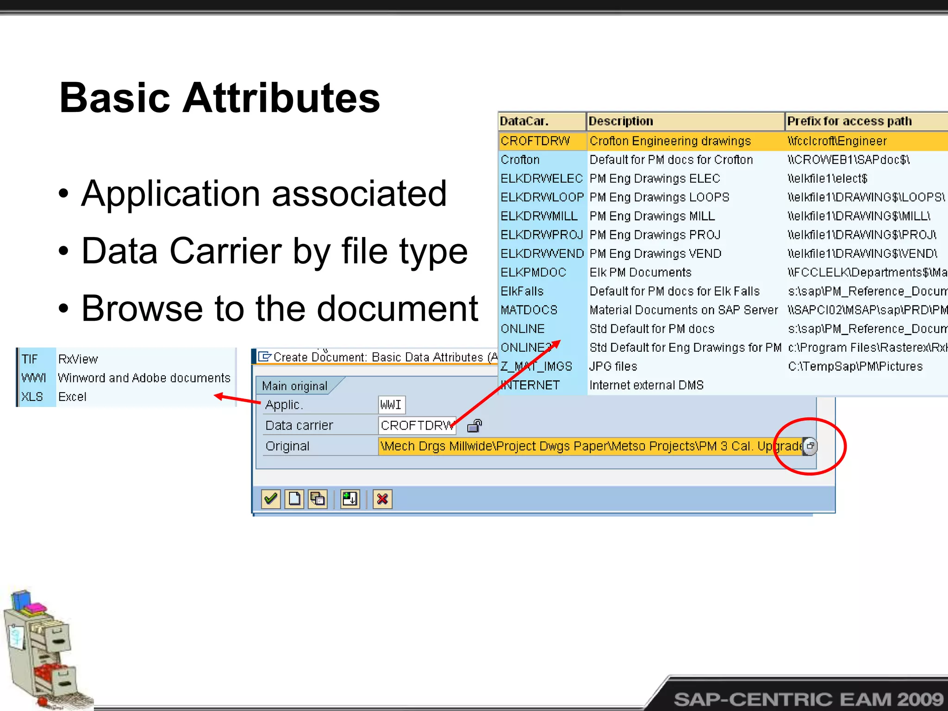Viewport: 948px width, 711px height.
Task: Select the ElkFalls data carrier entry
Action: click(x=543, y=292)
